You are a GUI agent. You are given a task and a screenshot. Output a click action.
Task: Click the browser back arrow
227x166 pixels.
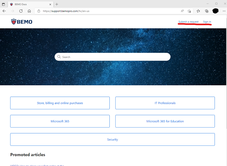(4, 11)
